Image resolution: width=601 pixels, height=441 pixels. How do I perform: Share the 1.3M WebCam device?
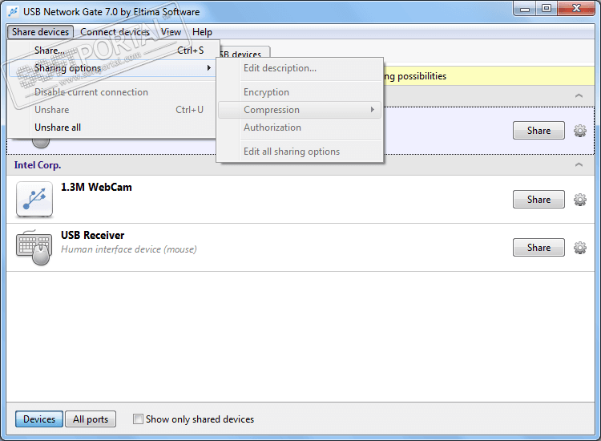point(538,200)
